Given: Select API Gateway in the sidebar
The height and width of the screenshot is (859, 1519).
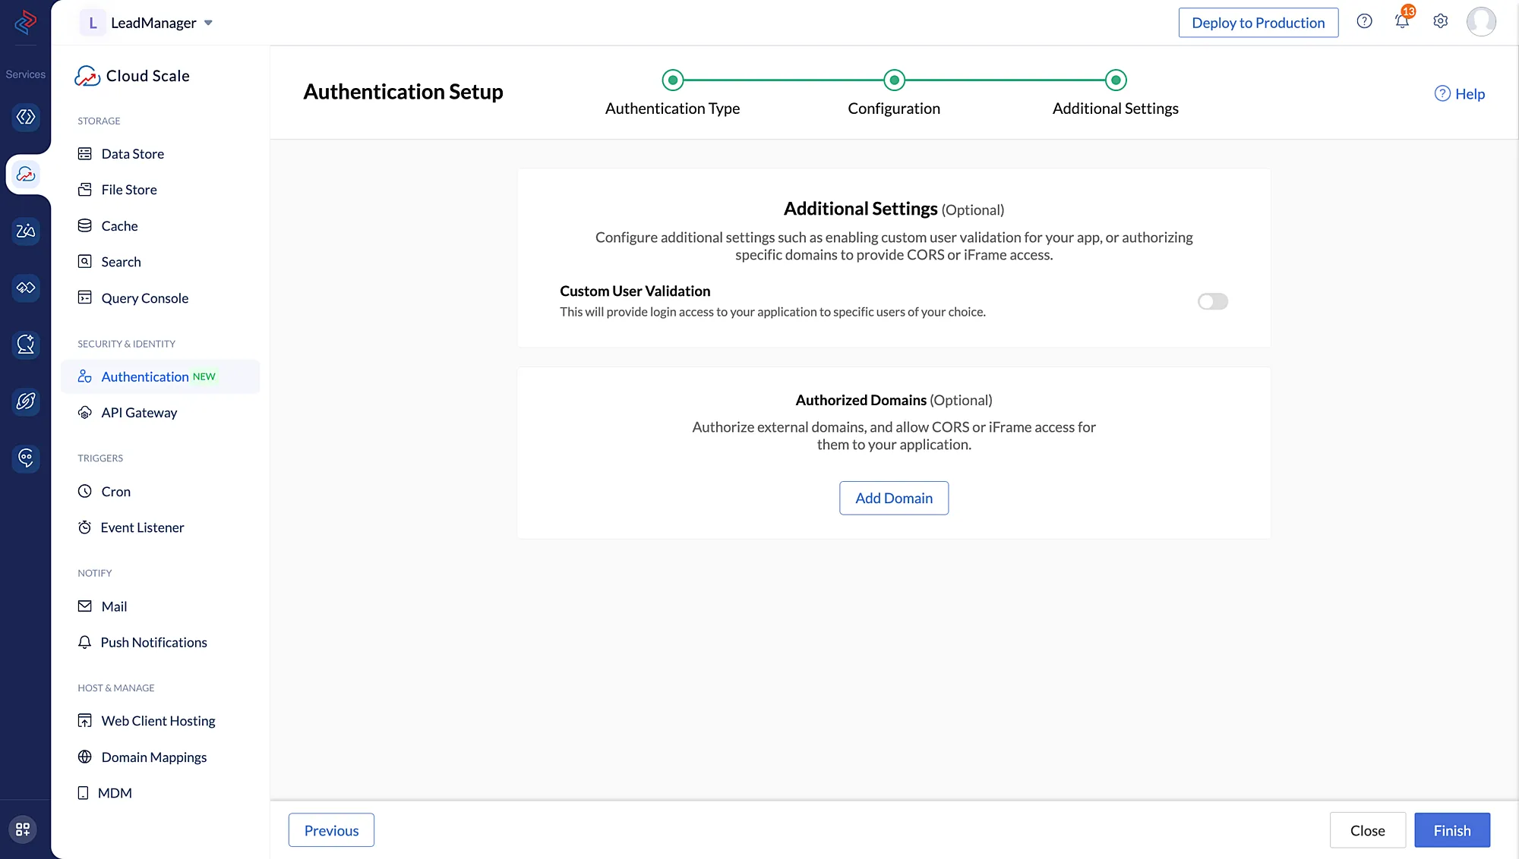Looking at the screenshot, I should coord(139,413).
